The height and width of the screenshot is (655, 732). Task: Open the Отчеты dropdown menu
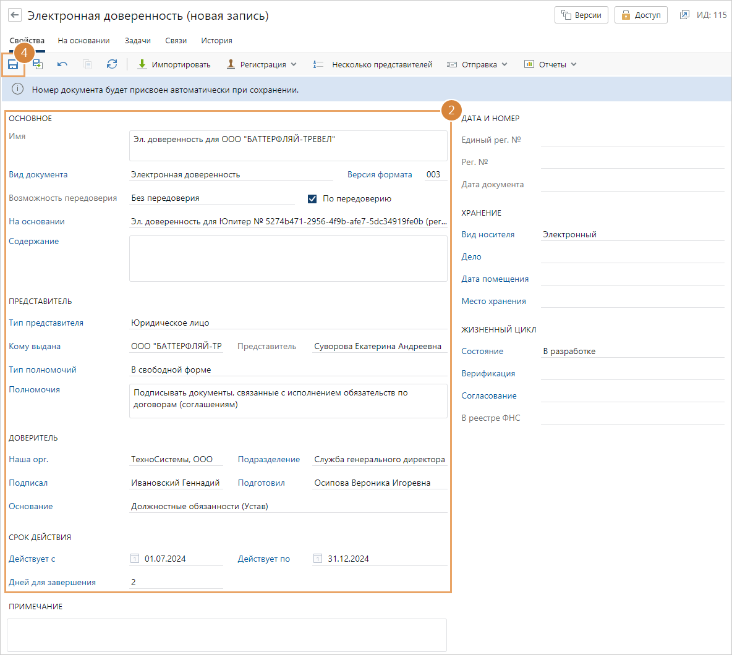click(x=551, y=64)
